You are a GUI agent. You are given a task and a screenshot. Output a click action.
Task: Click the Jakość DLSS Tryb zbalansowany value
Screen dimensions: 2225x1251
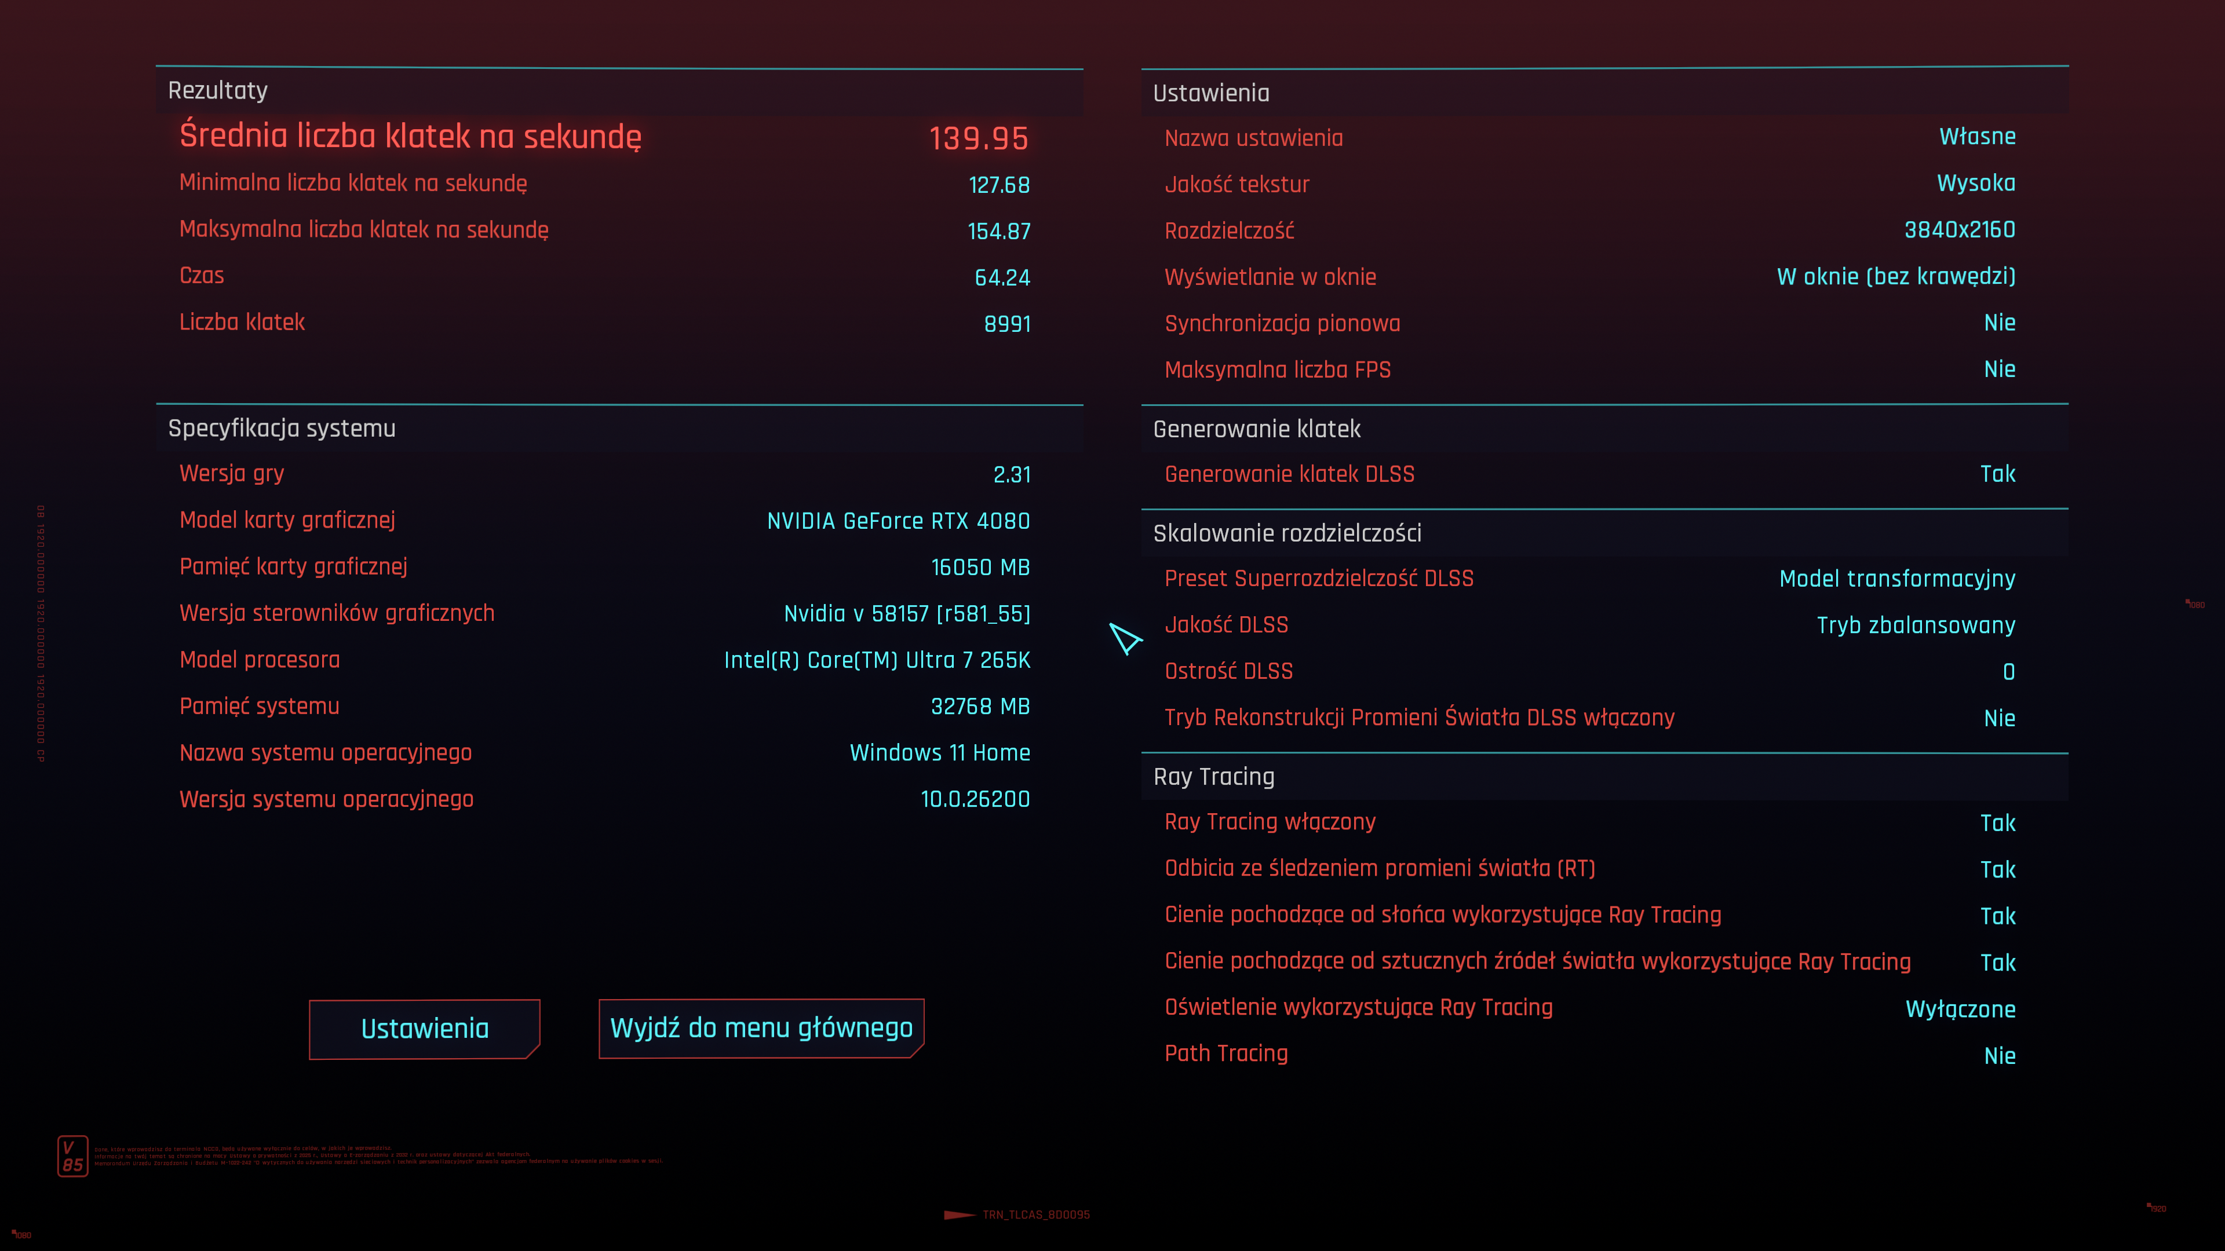click(1915, 625)
